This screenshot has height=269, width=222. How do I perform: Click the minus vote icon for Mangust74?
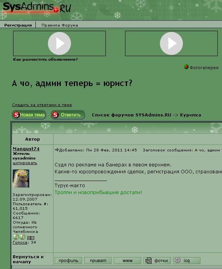click(33, 238)
